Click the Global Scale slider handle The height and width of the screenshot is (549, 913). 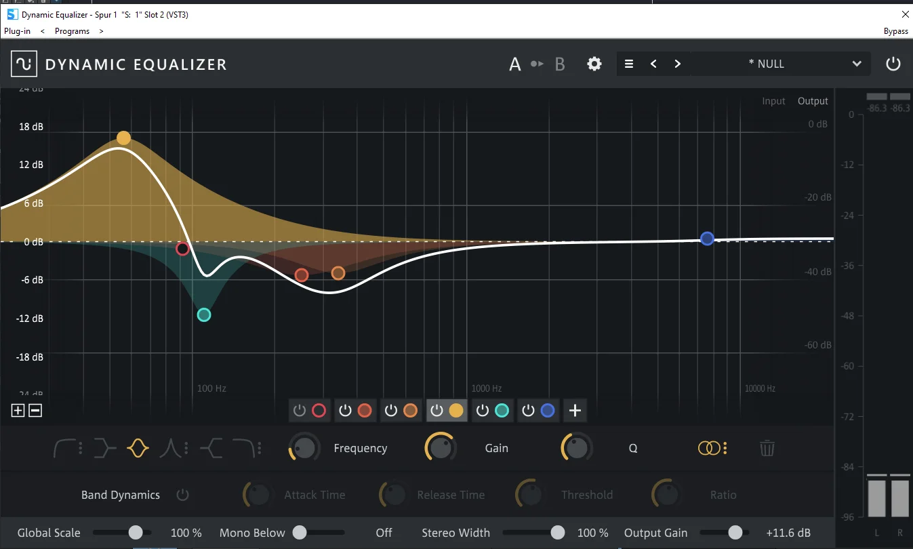point(136,533)
